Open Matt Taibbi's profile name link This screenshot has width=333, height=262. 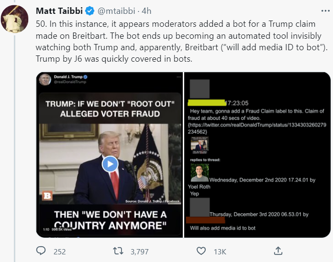tap(59, 11)
